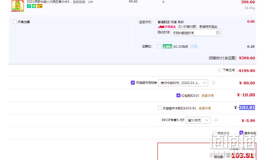Click the rice product thumbnail image

[x=18, y=6]
